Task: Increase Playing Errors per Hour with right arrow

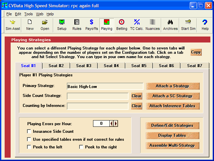Action: (116, 123)
